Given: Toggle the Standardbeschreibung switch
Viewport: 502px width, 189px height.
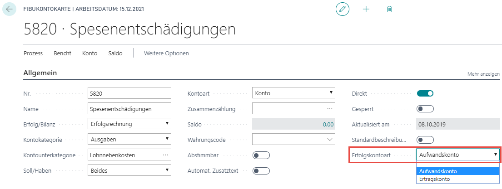Looking at the screenshot, I should 425,140.
